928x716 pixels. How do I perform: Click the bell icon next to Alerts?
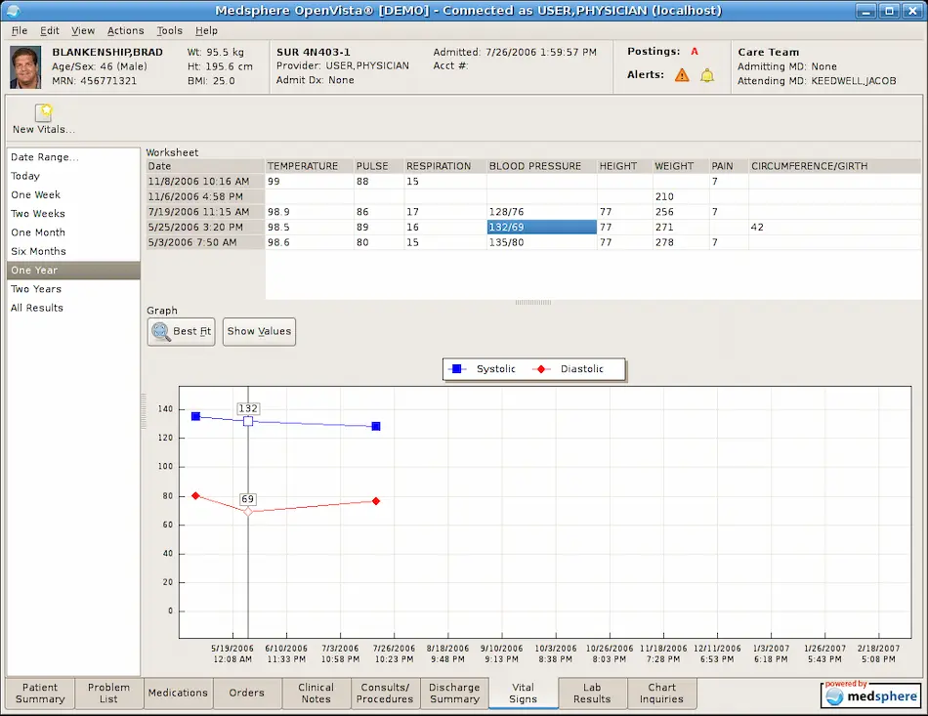coord(709,74)
